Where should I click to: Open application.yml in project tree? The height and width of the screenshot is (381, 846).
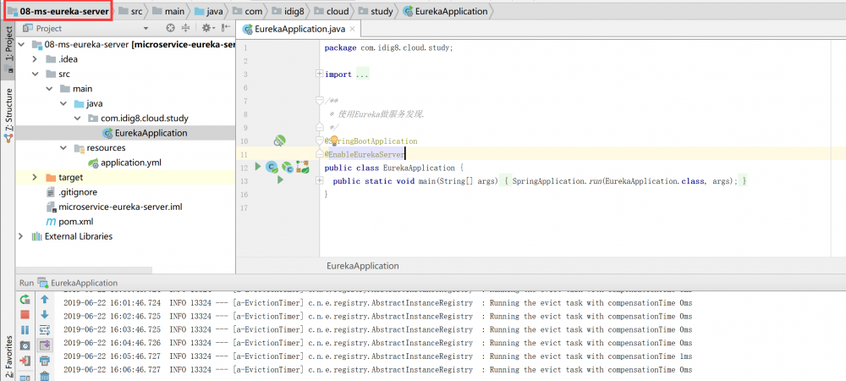coord(130,163)
